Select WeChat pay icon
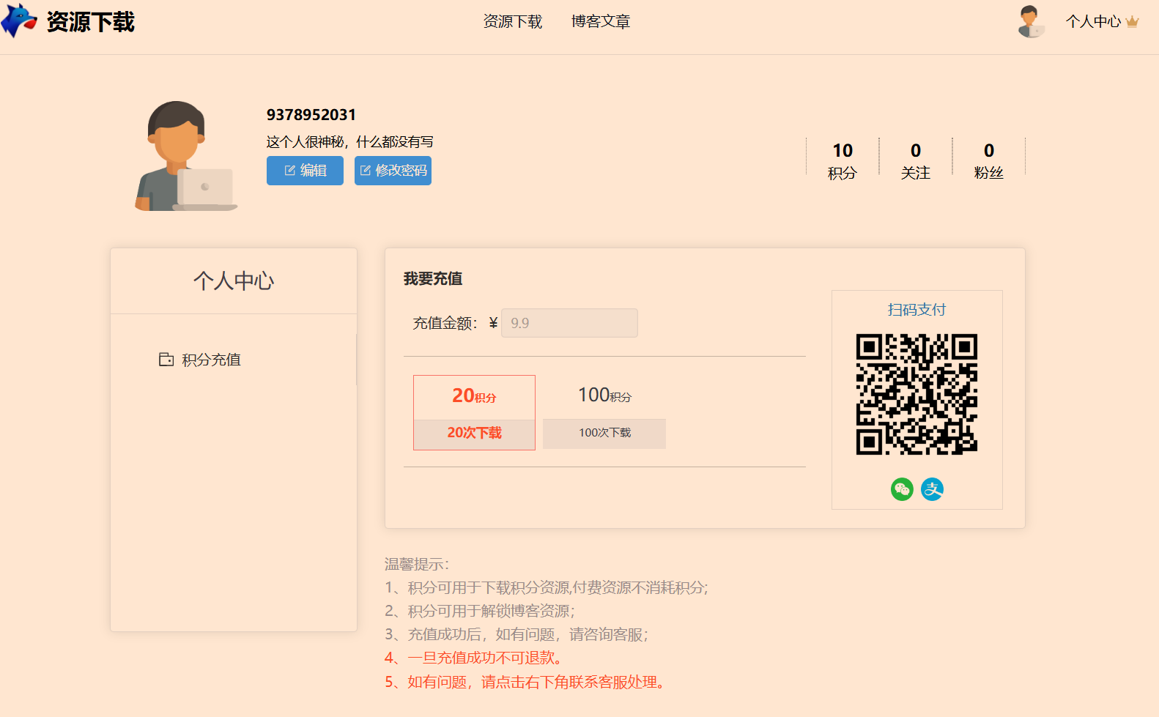Viewport: 1159px width, 717px height. [902, 489]
